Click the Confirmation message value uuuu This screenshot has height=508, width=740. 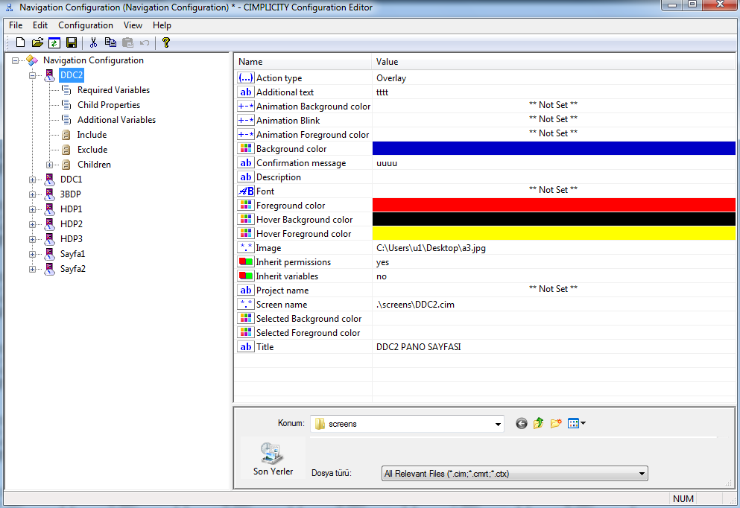pyautogui.click(x=387, y=163)
